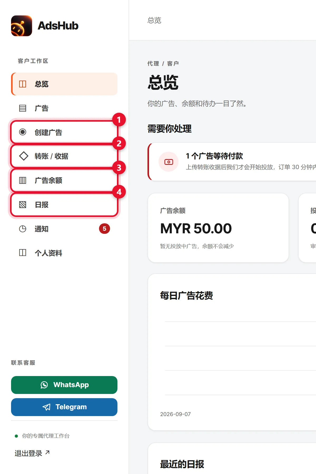316x474 pixels.
Task: Click the AdsHub robot logo icon
Action: click(22, 26)
